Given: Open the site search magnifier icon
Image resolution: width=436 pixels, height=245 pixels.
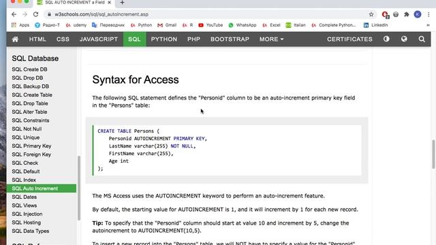Looking at the screenshot, I should click(422, 39).
